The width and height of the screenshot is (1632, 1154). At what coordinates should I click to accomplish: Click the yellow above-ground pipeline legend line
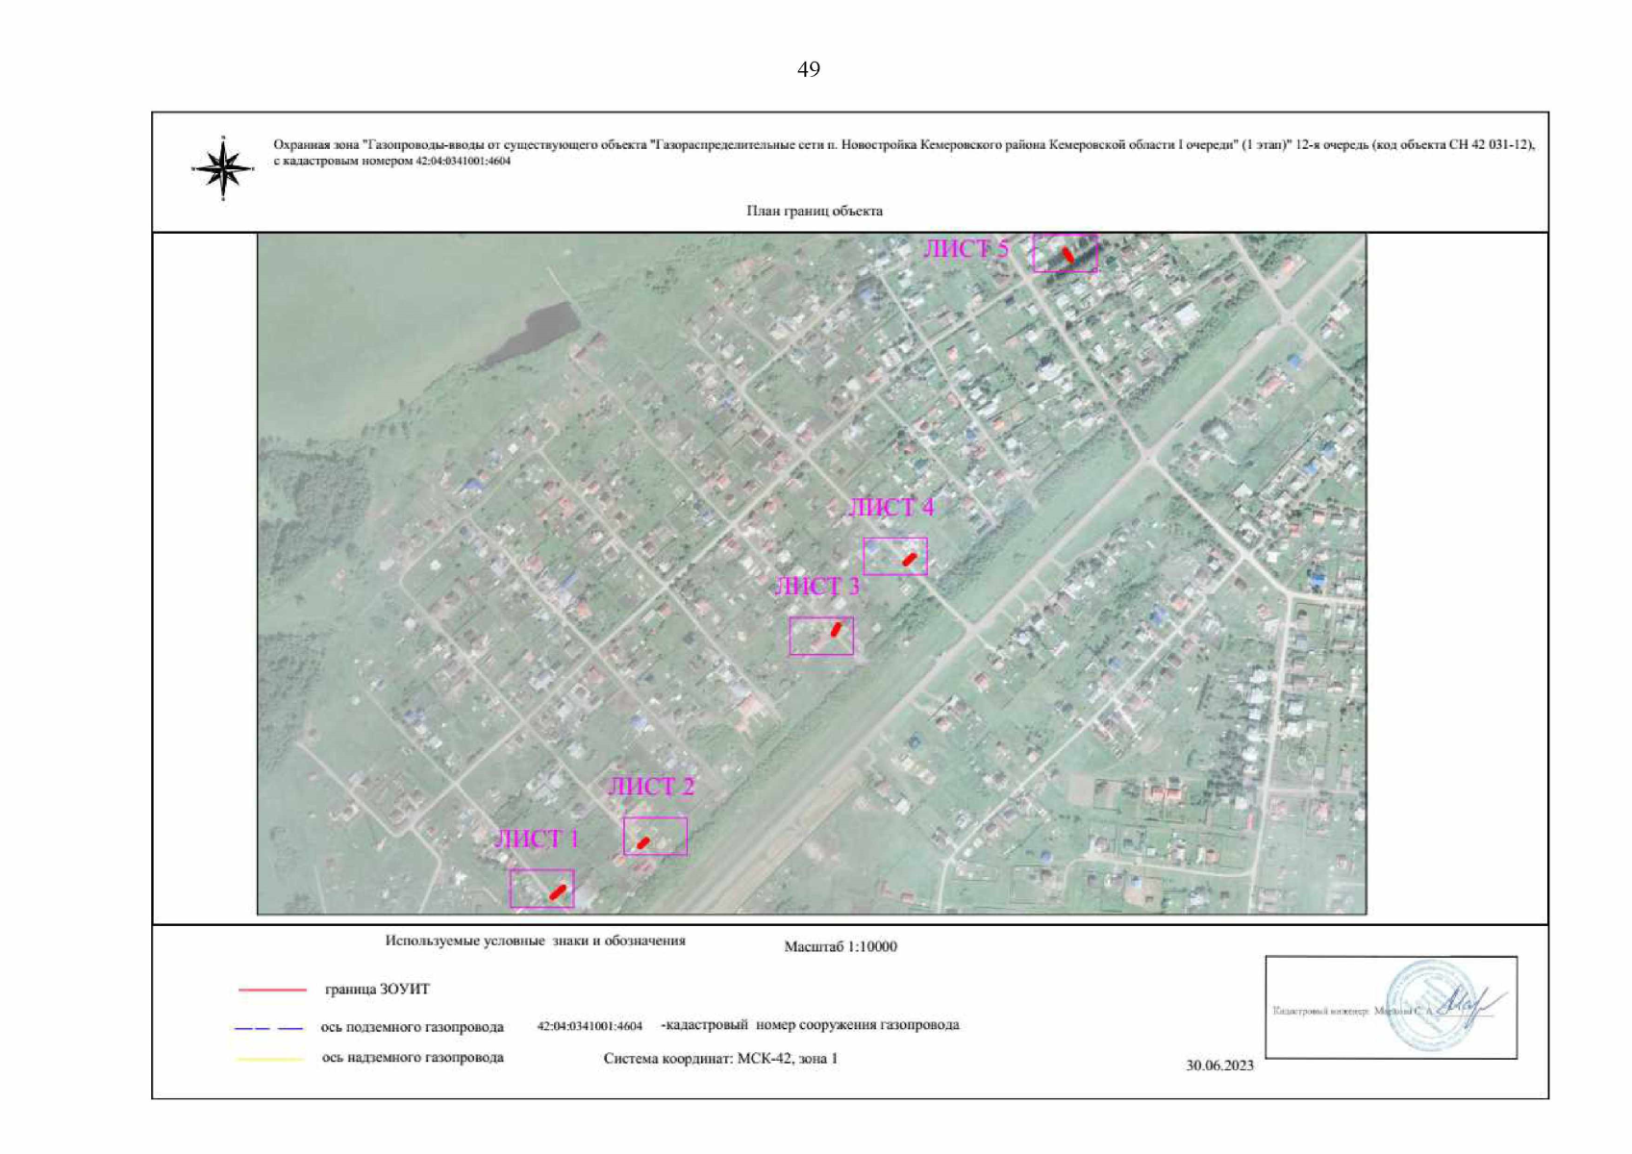pyautogui.click(x=269, y=1059)
